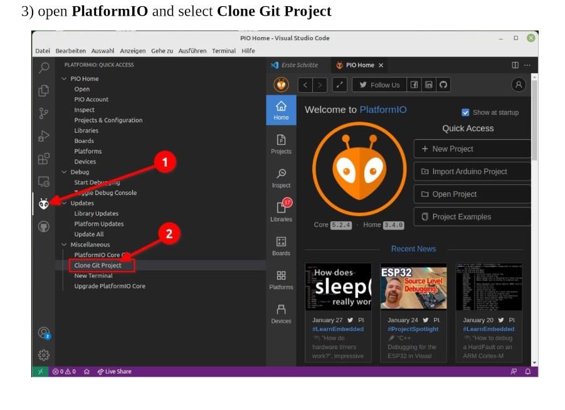
Task: Click the Project Examples button
Action: (472, 216)
